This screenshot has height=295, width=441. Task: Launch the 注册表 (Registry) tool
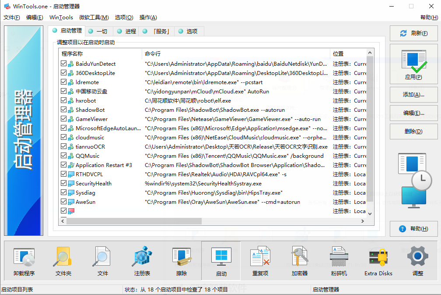pos(142,260)
